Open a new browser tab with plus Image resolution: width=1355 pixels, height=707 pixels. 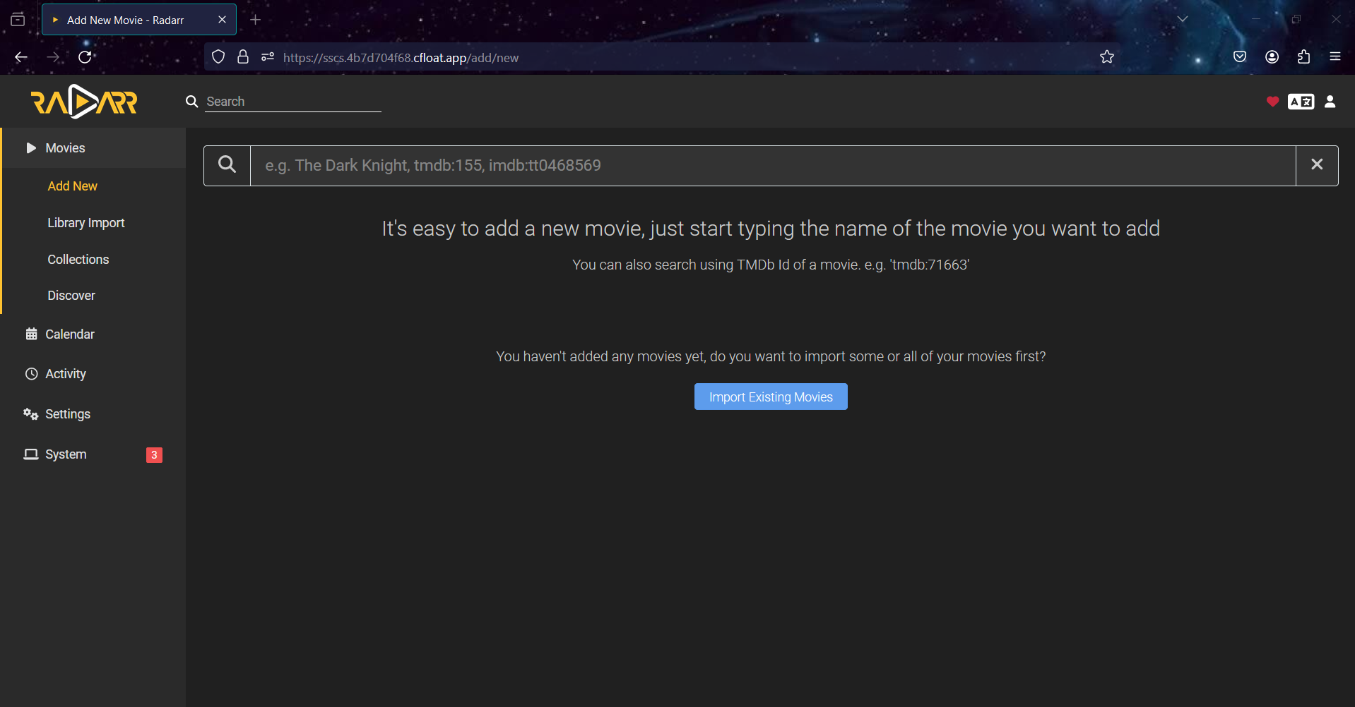coord(256,20)
